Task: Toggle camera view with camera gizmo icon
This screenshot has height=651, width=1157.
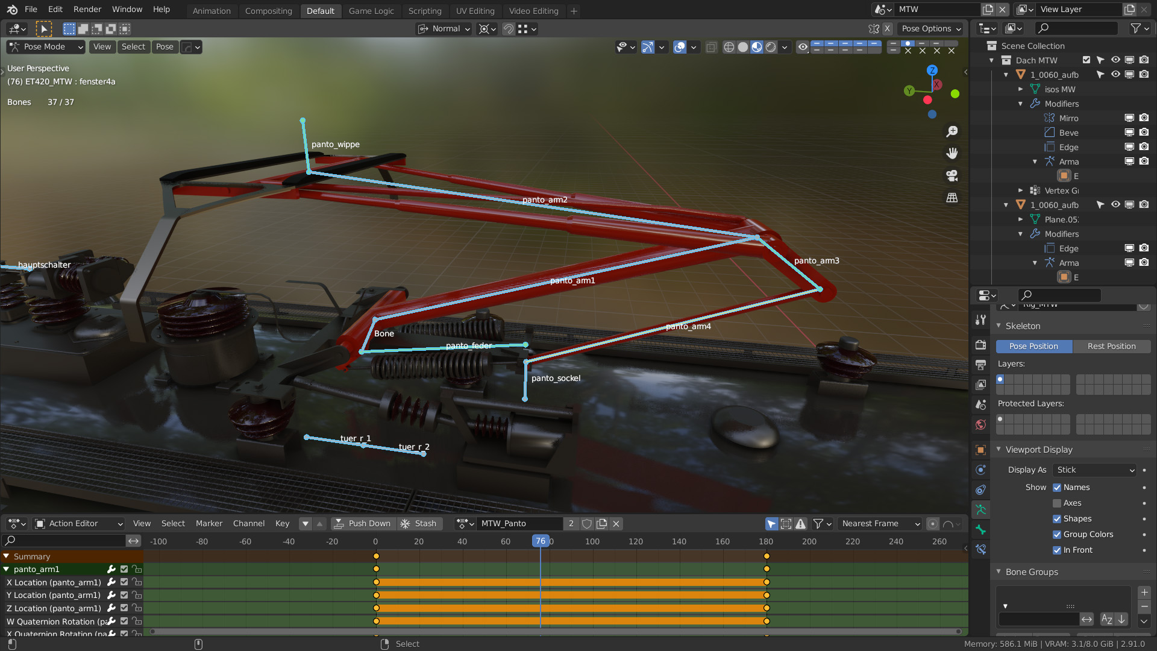Action: 952,175
